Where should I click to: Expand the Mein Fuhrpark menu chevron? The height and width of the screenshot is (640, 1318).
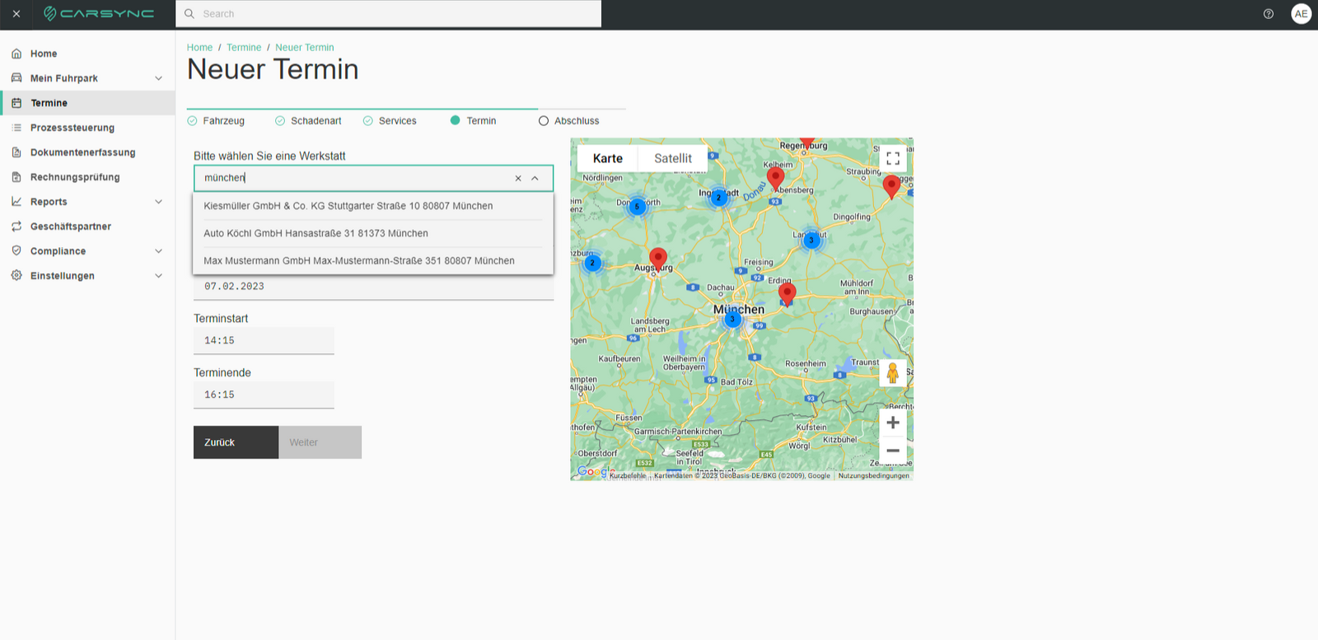point(158,78)
